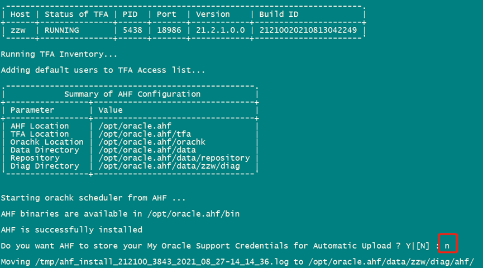Click the 'TFA Location' parameter

[40, 134]
